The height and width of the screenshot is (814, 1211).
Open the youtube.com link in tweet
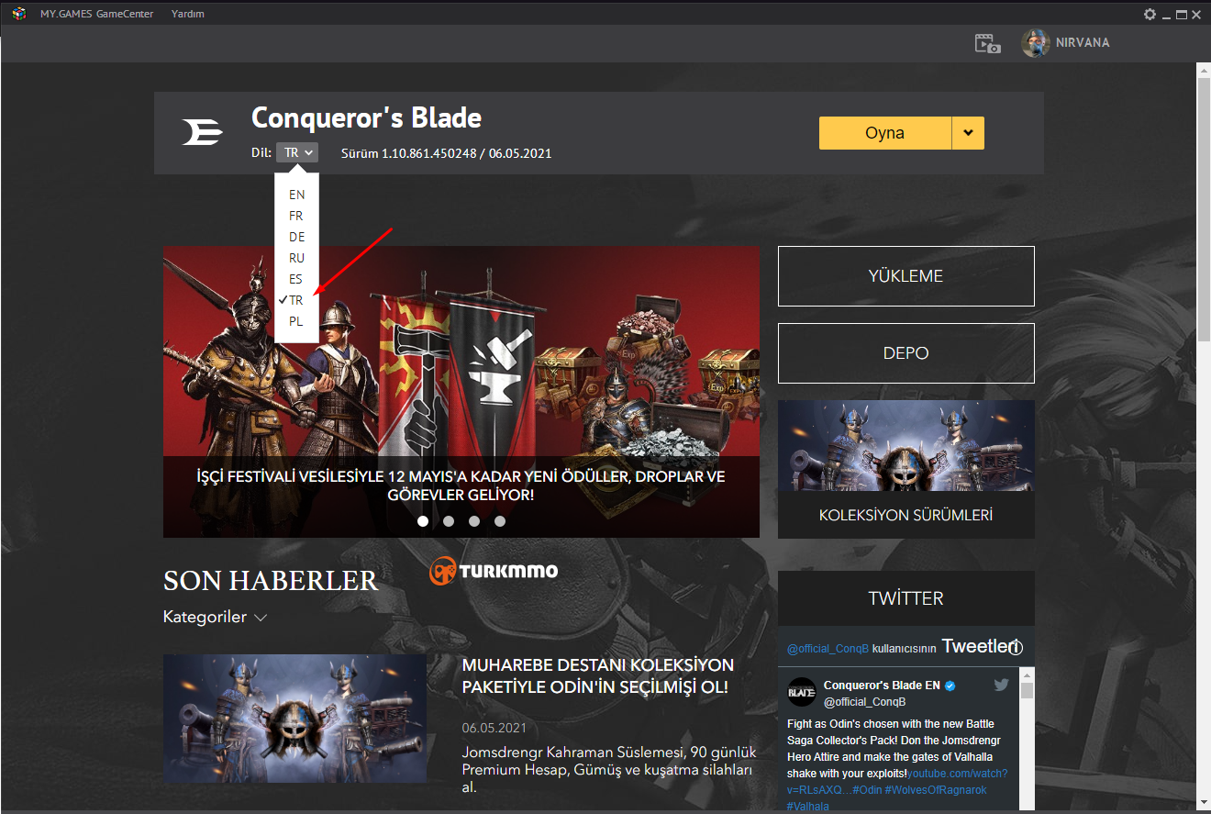click(958, 774)
